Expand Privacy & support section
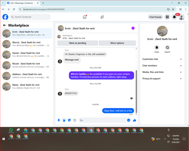Image resolution: width=189 pixels, height=151 pixels. (162, 79)
